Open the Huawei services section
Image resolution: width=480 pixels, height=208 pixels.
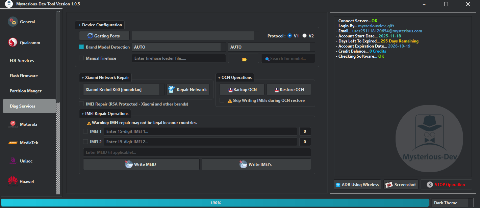[29, 181]
